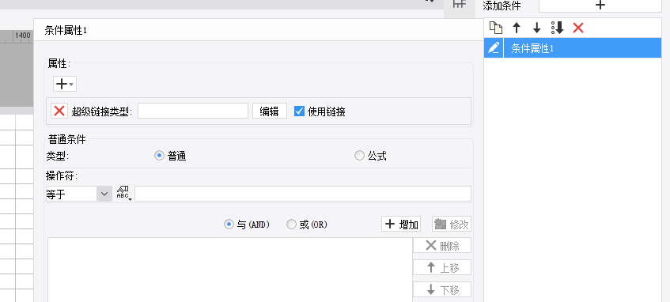Viewport: 670px width, 302px height.
Task: Click pencil edit icon beside 条件属性1
Action: tap(494, 48)
